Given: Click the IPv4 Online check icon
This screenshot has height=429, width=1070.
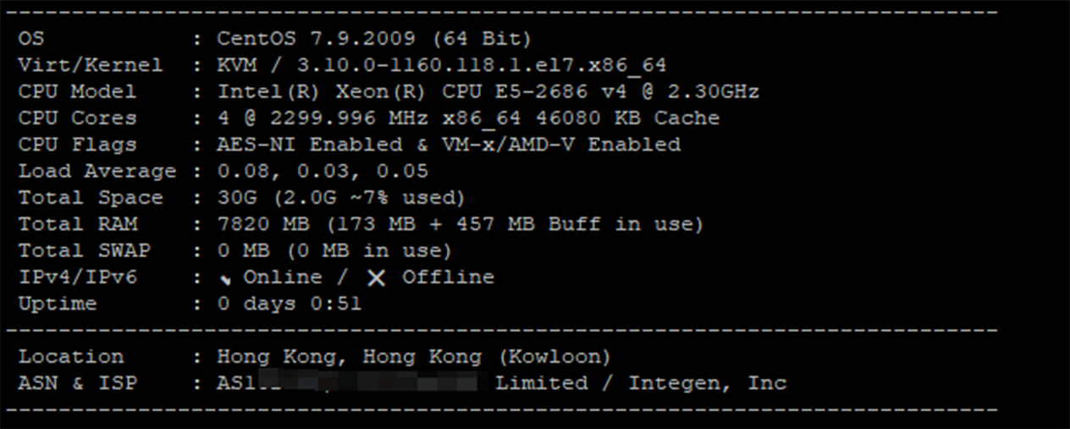Looking at the screenshot, I should 224,279.
